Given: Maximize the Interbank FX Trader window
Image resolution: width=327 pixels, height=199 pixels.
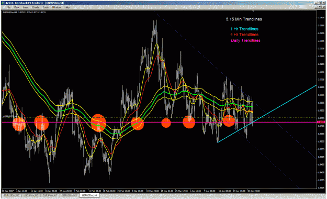Looking at the screenshot, I should (x=320, y=3).
